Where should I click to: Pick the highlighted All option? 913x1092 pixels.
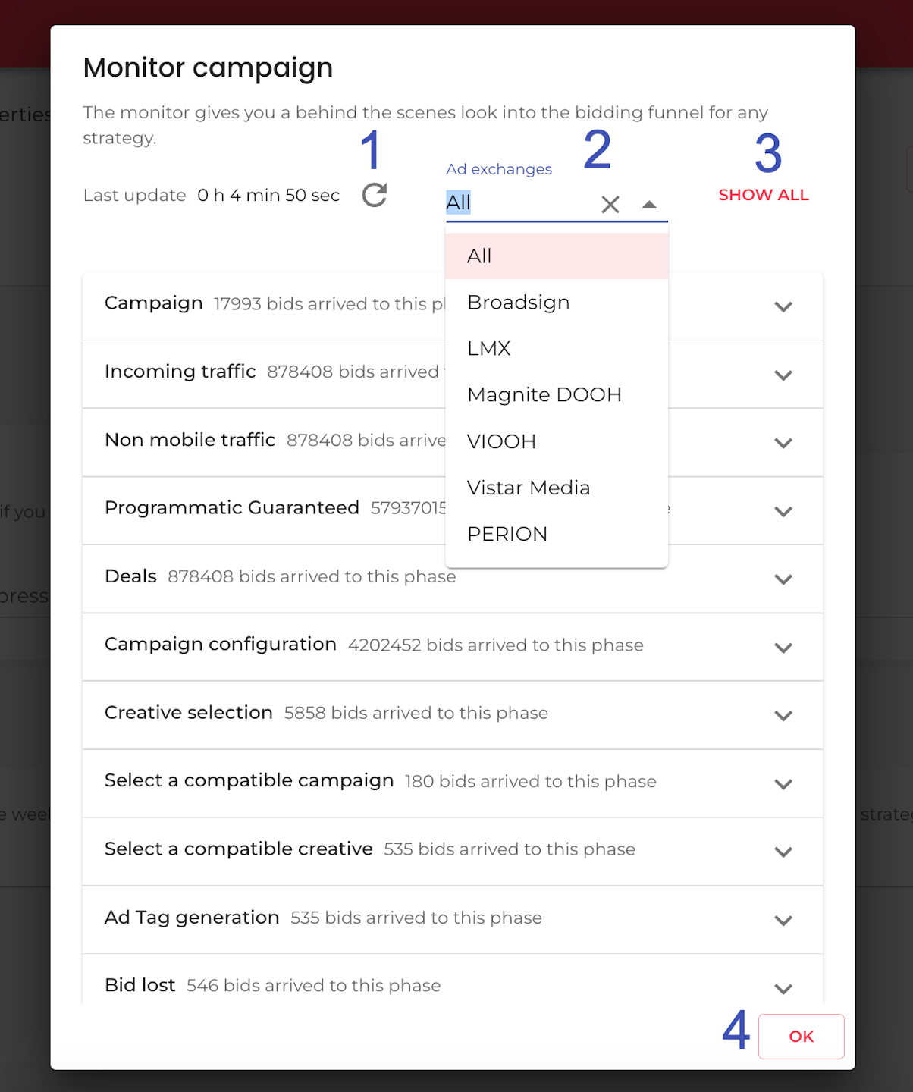[x=479, y=256]
